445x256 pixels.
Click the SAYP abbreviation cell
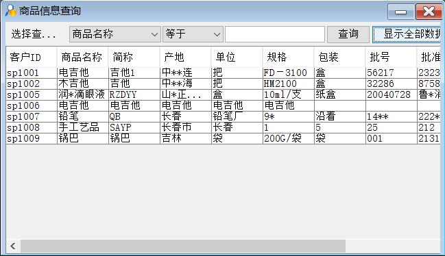[134, 127]
